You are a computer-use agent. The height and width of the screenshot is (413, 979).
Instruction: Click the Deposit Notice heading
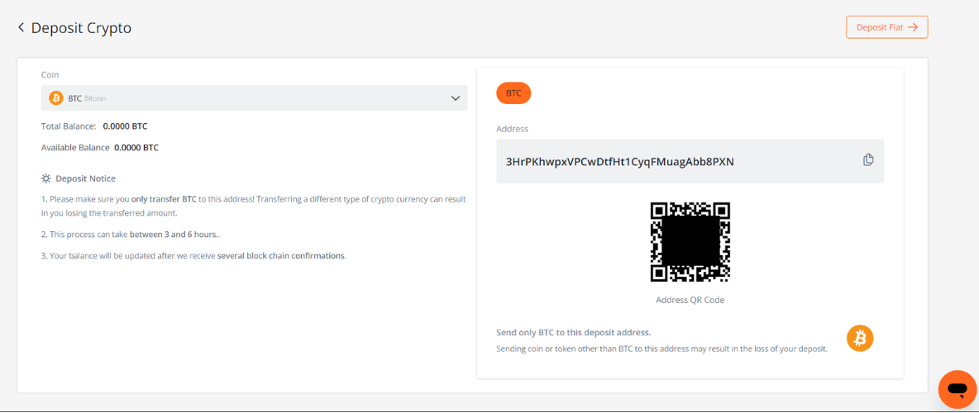(85, 178)
